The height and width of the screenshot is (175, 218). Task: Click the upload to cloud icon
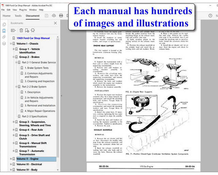coord(54,16)
